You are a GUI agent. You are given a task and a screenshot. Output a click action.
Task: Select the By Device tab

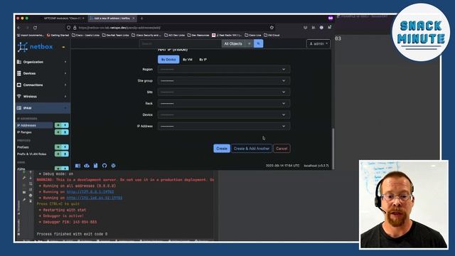coord(168,59)
